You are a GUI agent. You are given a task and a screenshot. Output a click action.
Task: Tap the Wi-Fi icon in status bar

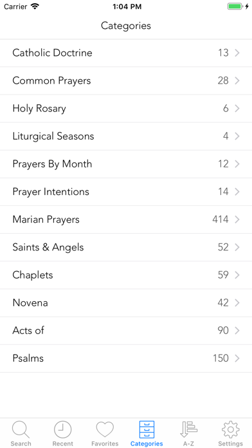[x=35, y=6]
